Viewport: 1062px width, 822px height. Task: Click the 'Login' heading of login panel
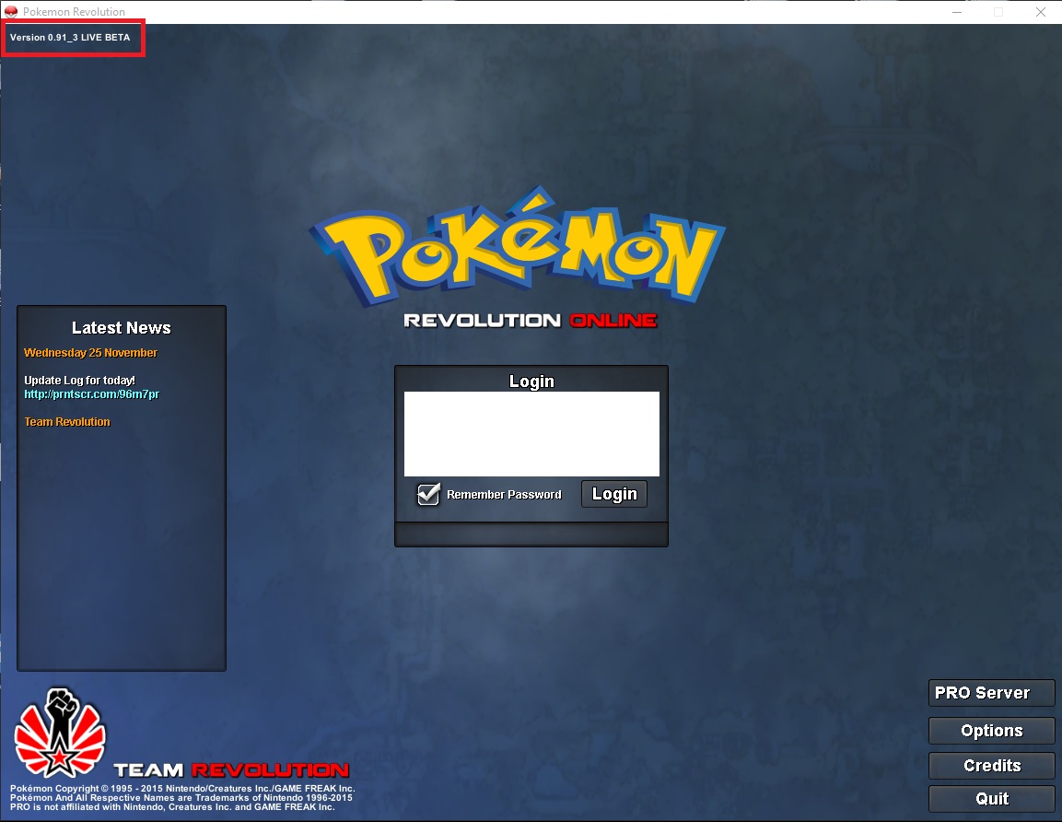tap(531, 381)
